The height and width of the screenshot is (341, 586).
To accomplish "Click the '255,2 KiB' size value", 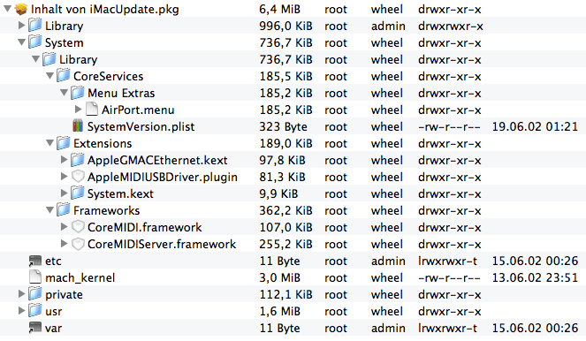I will (x=285, y=244).
